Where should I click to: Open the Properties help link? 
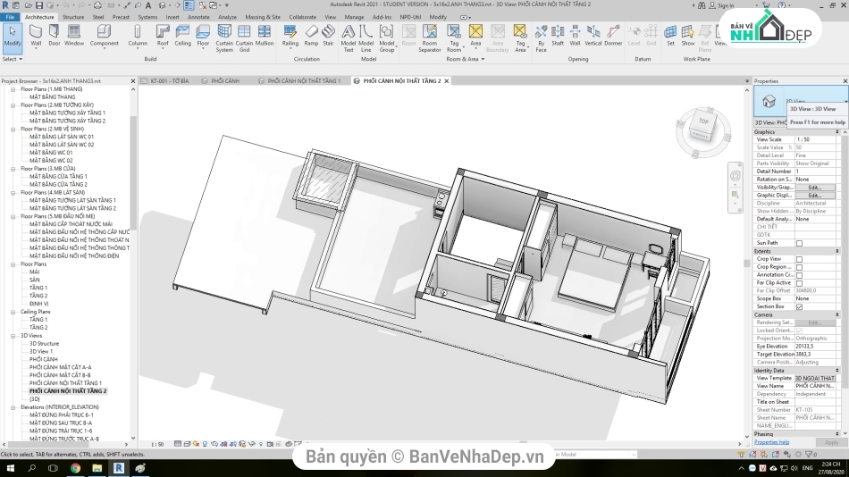pos(771,442)
